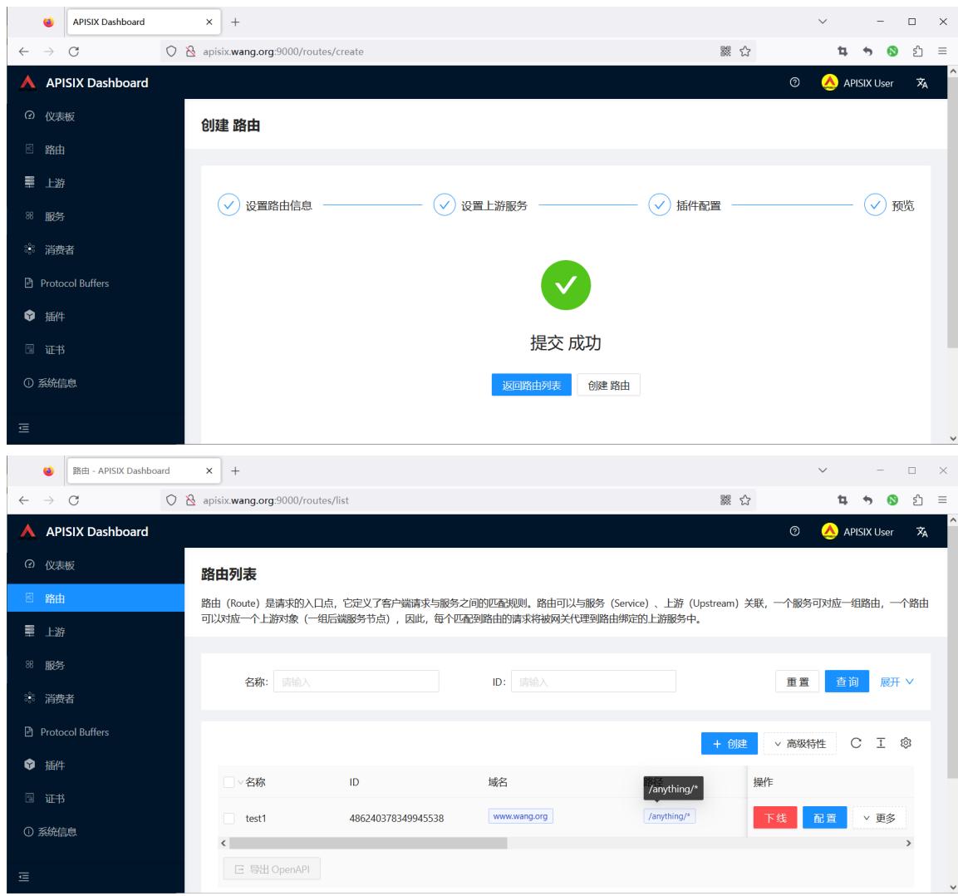Open APISIX User menu in top window
This screenshot has width=958, height=896.
pyautogui.click(x=857, y=82)
